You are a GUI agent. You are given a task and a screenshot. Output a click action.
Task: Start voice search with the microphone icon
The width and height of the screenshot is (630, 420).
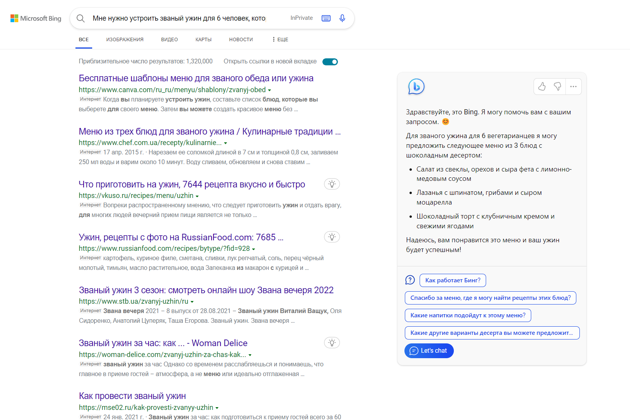tap(342, 18)
